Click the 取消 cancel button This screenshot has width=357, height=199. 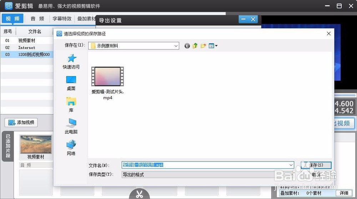pos(316,175)
